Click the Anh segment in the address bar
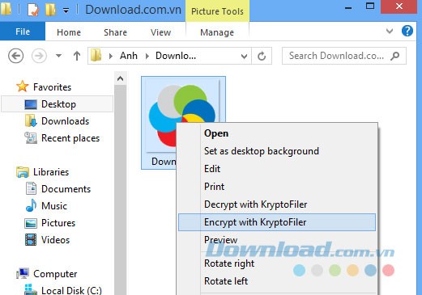This screenshot has width=422, height=295. pyautogui.click(x=129, y=56)
